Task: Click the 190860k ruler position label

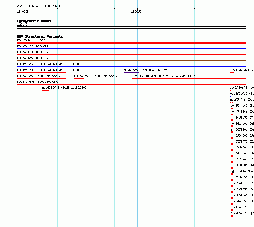Action: pyautogui.click(x=137, y=11)
